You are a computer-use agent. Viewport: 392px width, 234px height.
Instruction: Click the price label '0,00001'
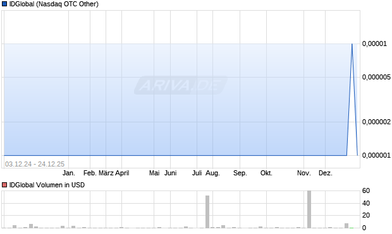point(374,44)
